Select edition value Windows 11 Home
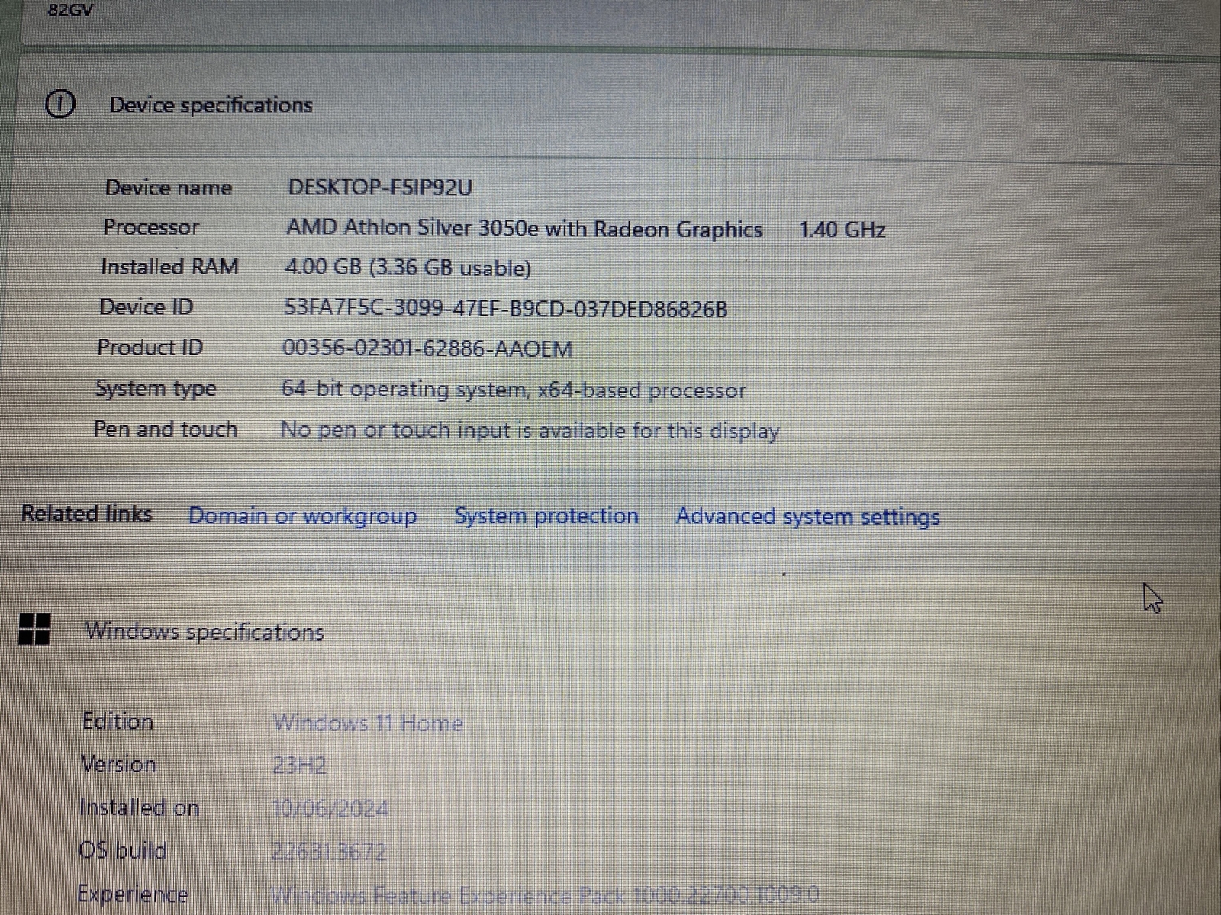Screen dimensions: 1221x915 coord(368,722)
